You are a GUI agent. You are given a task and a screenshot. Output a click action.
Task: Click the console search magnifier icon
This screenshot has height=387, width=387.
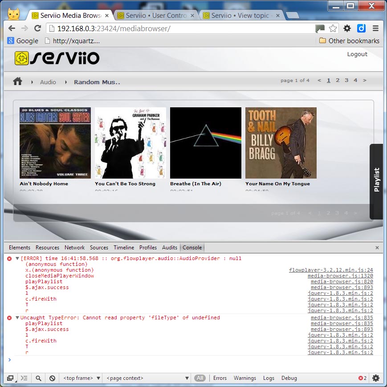pyautogui.click(x=38, y=378)
